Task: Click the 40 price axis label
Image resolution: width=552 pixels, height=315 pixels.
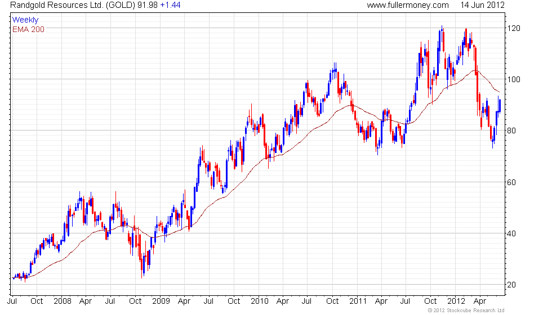Action: click(511, 233)
